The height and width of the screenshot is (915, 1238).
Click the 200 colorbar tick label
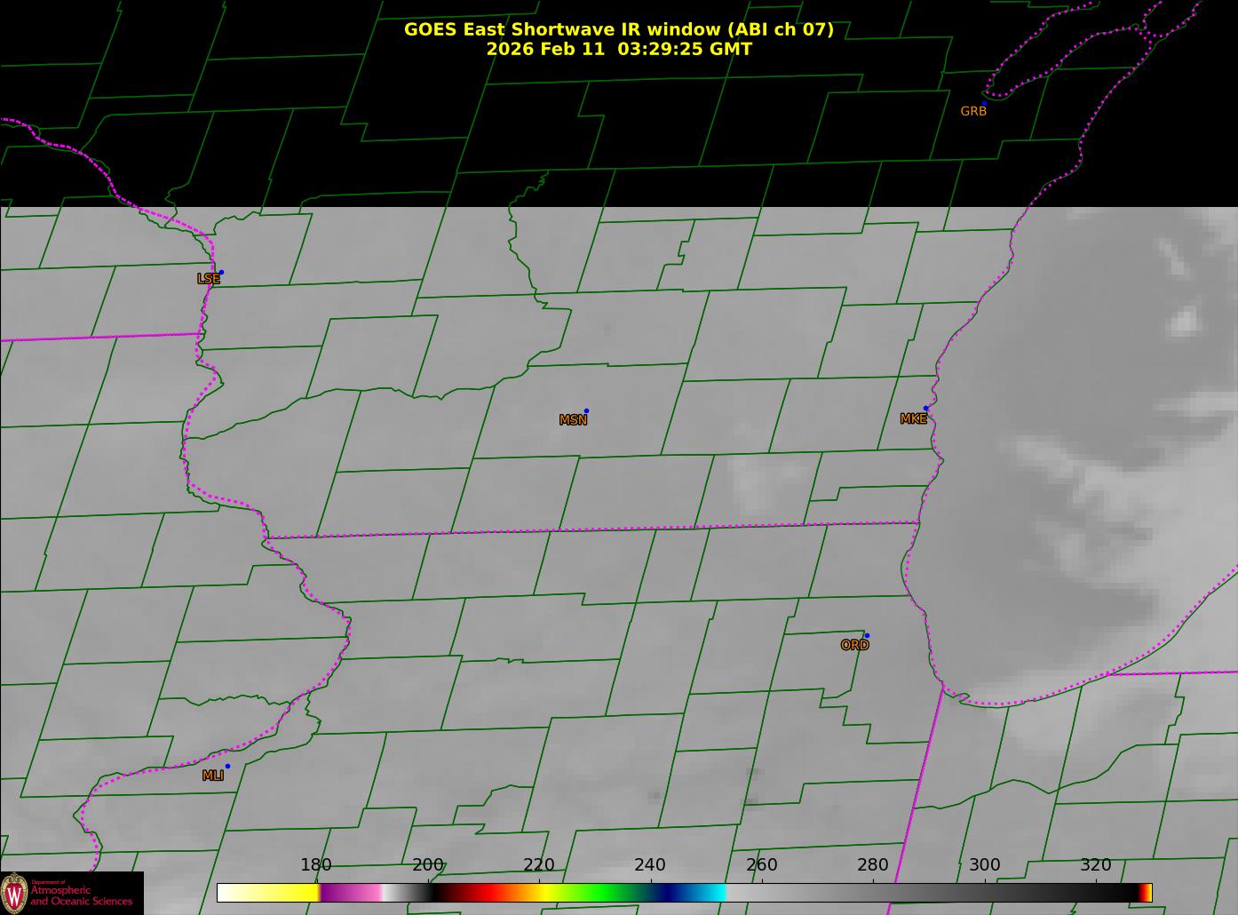point(428,864)
